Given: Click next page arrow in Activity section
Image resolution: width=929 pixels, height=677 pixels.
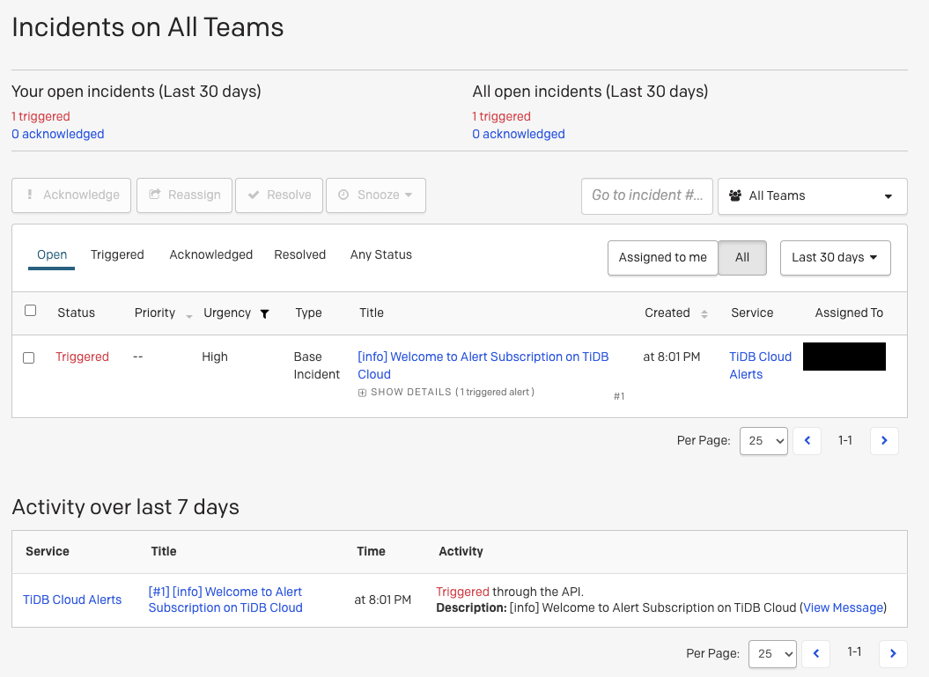Looking at the screenshot, I should coord(893,653).
